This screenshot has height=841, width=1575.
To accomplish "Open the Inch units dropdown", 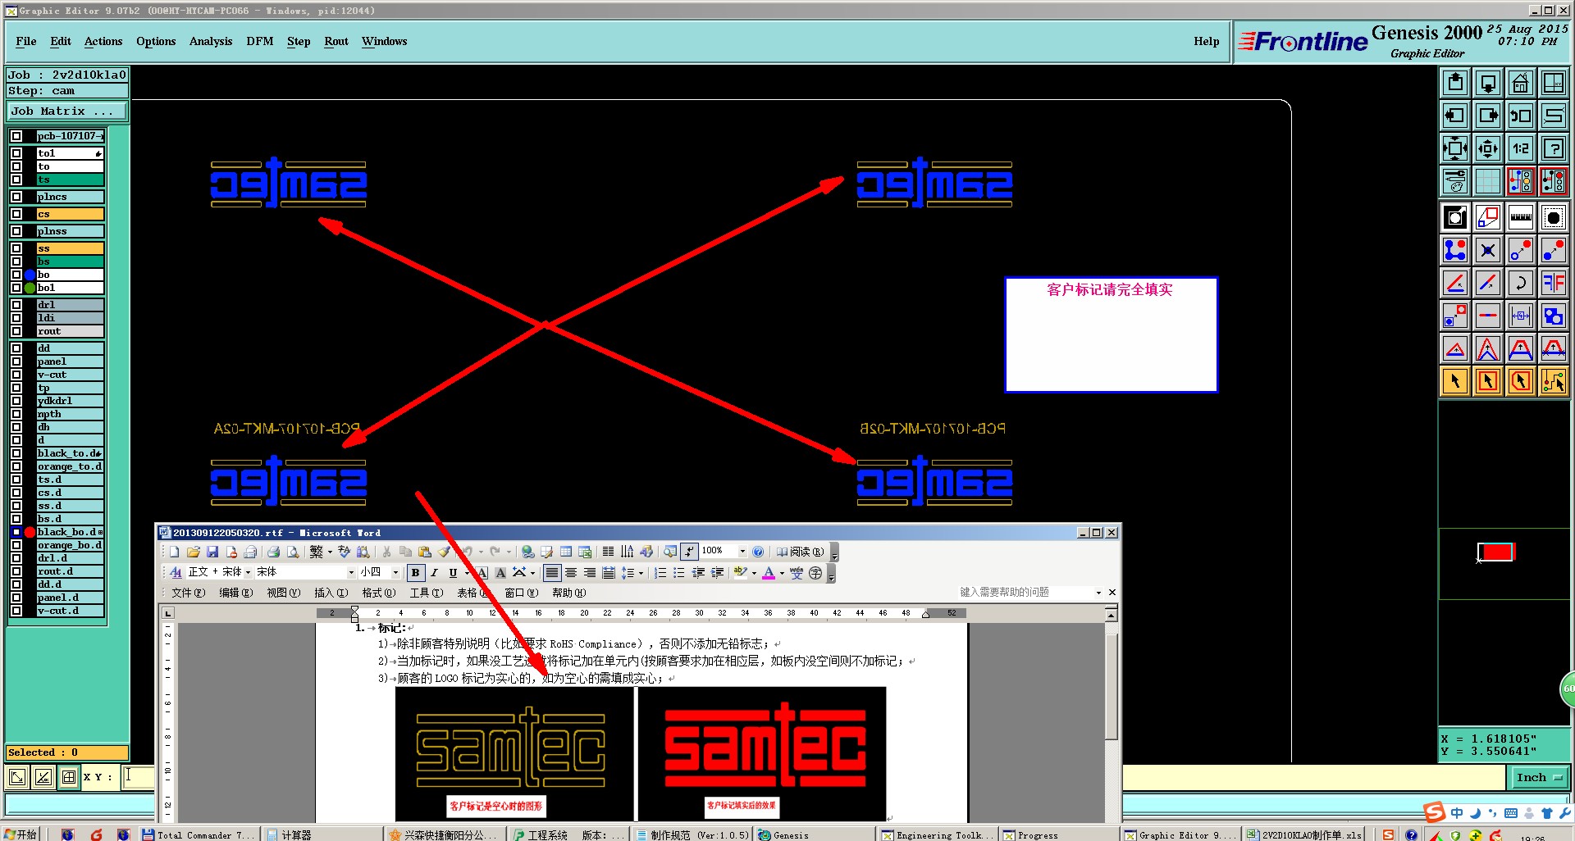I will point(1539,778).
